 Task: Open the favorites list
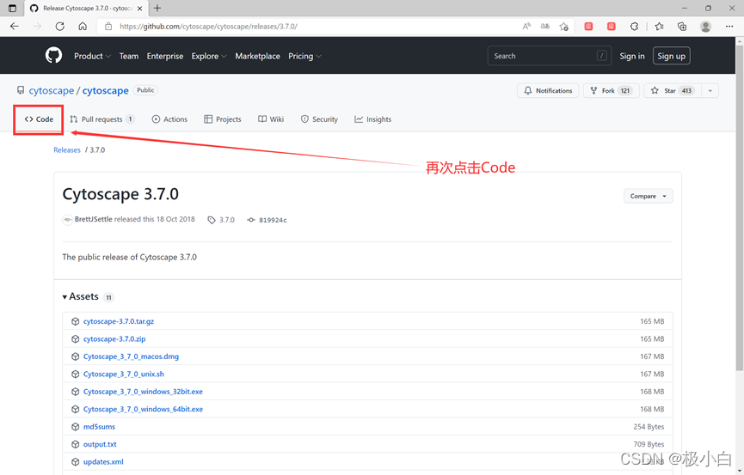[659, 27]
